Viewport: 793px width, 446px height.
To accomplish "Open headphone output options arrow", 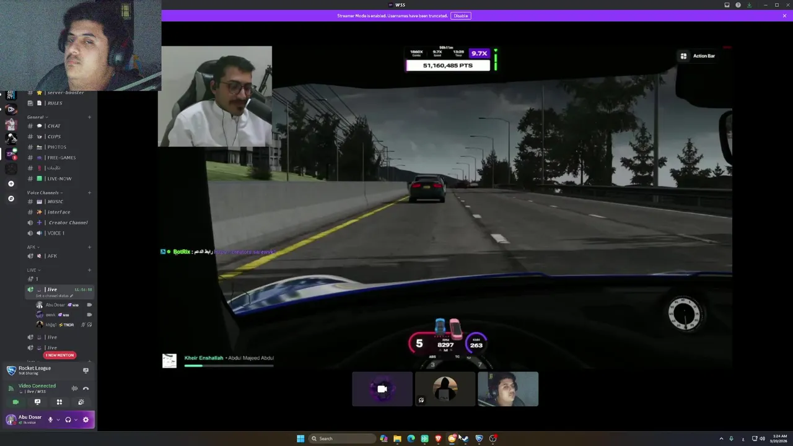I will point(76,419).
